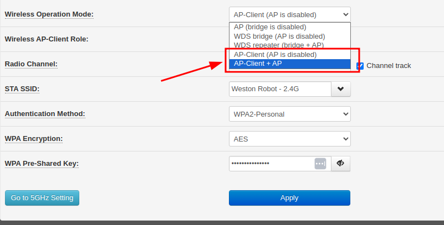Open the Wireless Operation Mode dropdown
The height and width of the screenshot is (225, 444).
tap(289, 14)
